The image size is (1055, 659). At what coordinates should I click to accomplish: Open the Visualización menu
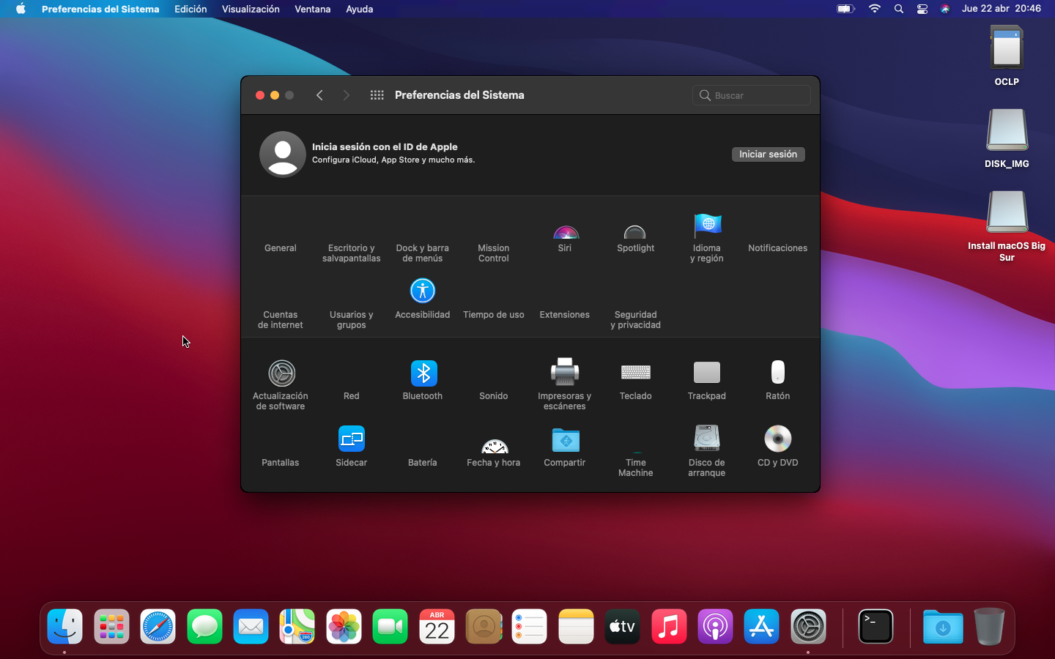251,9
